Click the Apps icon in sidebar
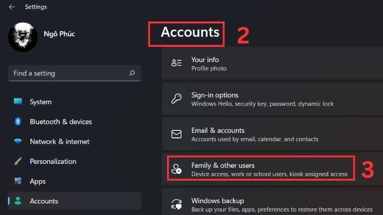 point(18,181)
